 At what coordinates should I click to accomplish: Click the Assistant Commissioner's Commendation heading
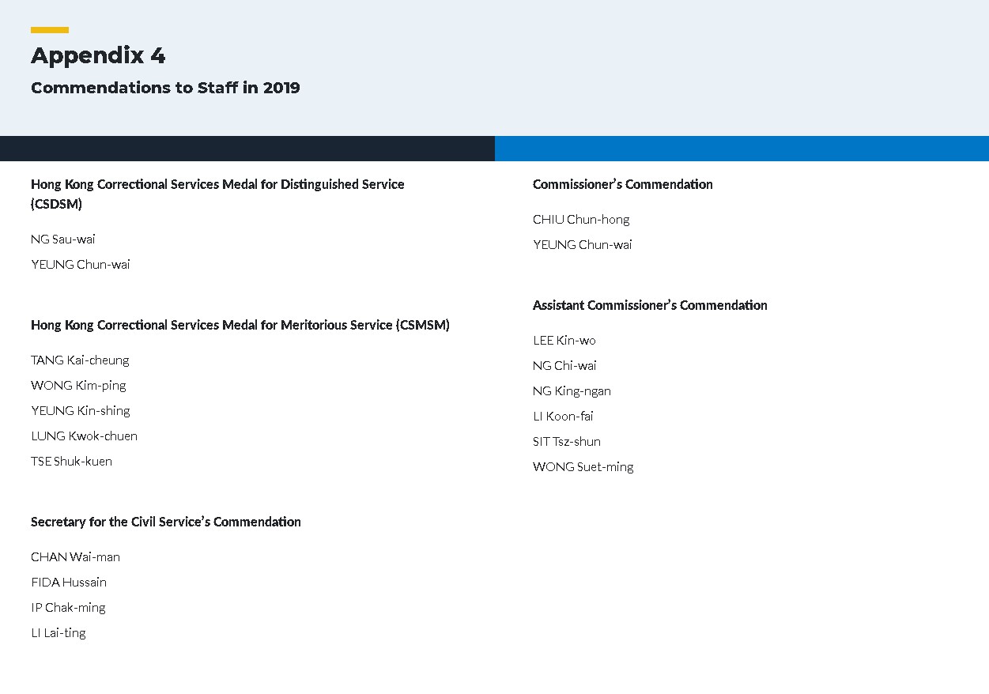(650, 305)
